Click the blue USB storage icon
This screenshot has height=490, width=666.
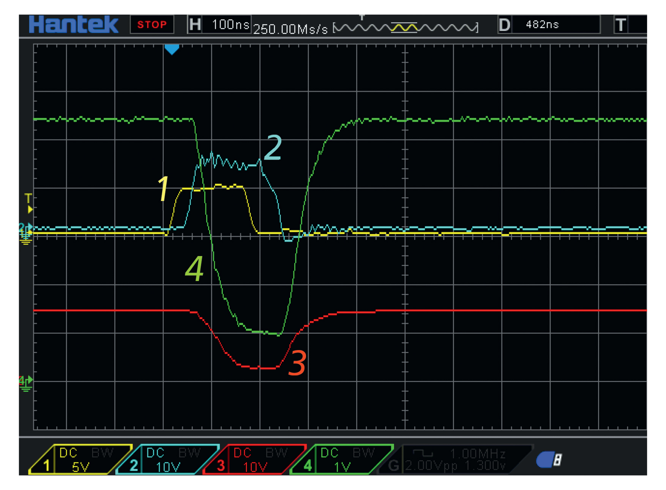coord(549,460)
